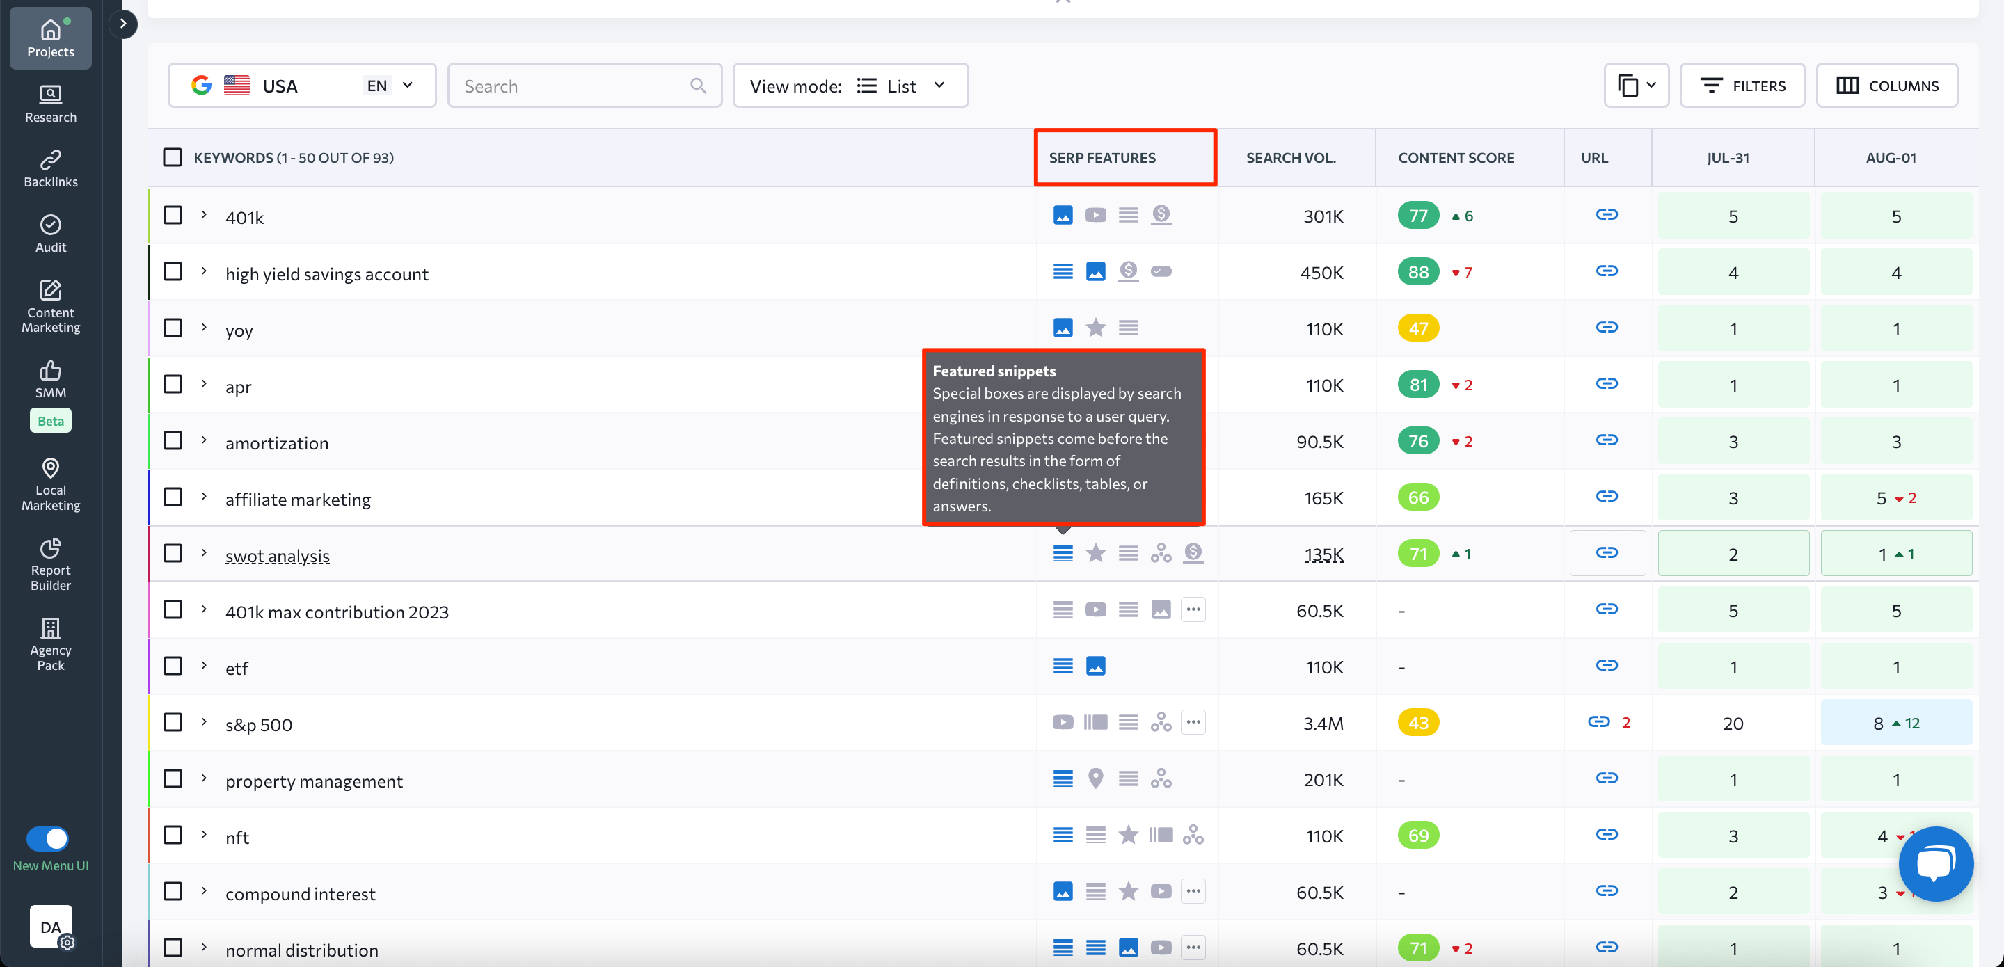
Task: Click the image SERP feature icon for 401k
Action: (1063, 214)
